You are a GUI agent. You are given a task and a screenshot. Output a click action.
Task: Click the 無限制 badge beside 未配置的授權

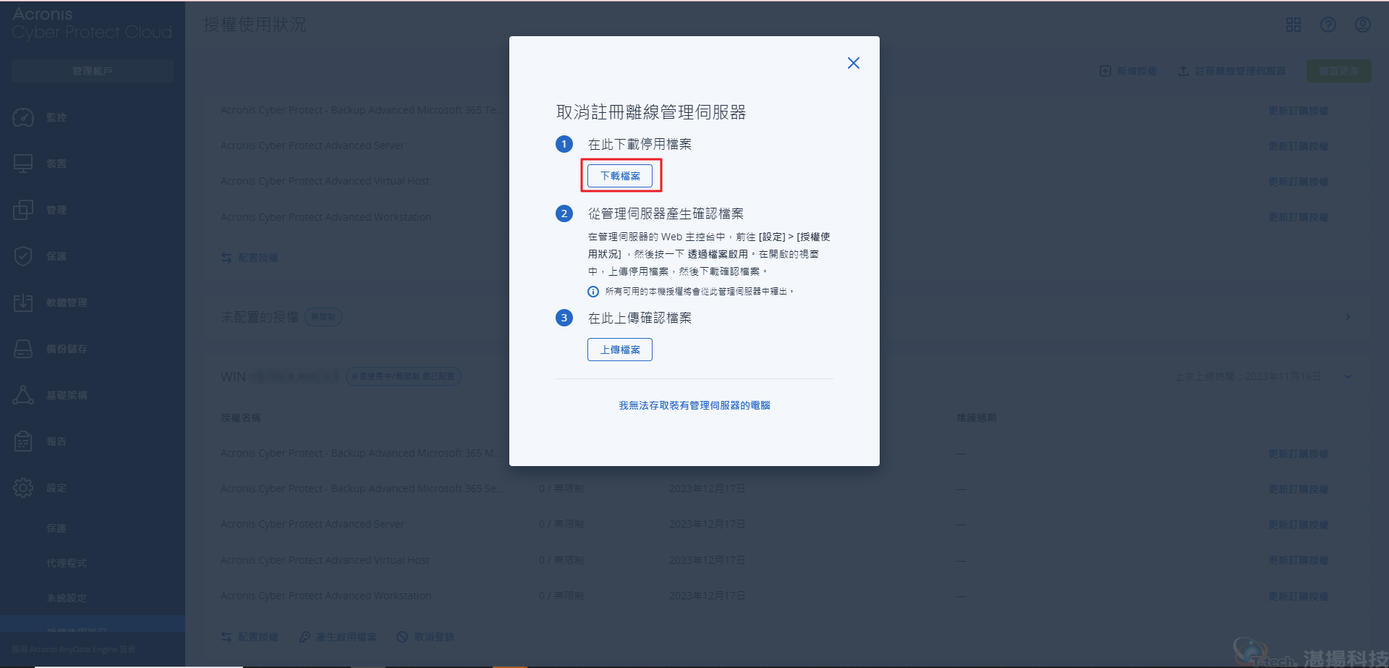(323, 317)
